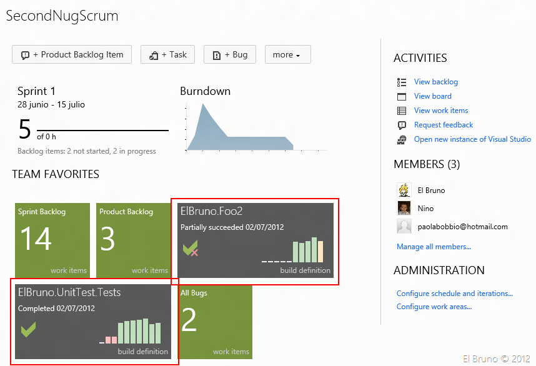Click Nino's member avatar photo
The image size is (536, 366).
[x=404, y=208]
